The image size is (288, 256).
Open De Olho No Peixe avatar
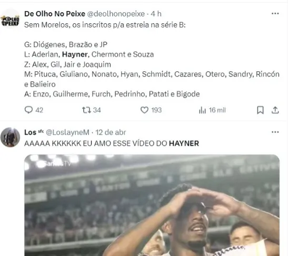[10, 18]
